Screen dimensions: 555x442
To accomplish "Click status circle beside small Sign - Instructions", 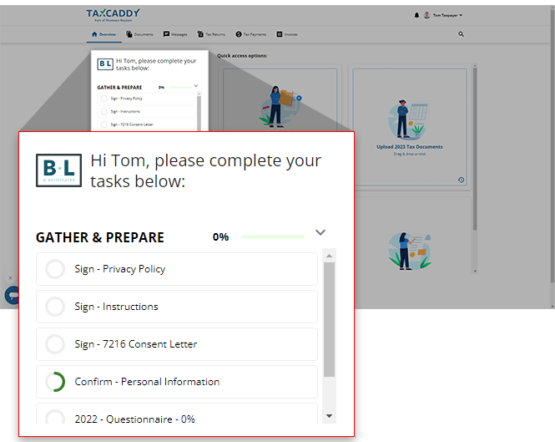I will (x=103, y=112).
